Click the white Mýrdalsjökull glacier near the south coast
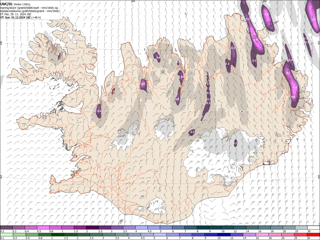The image size is (320, 240). (x=156, y=206)
